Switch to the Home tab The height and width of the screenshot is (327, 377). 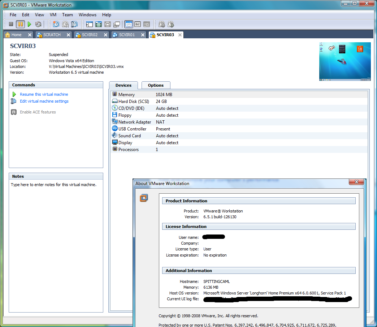click(16, 35)
